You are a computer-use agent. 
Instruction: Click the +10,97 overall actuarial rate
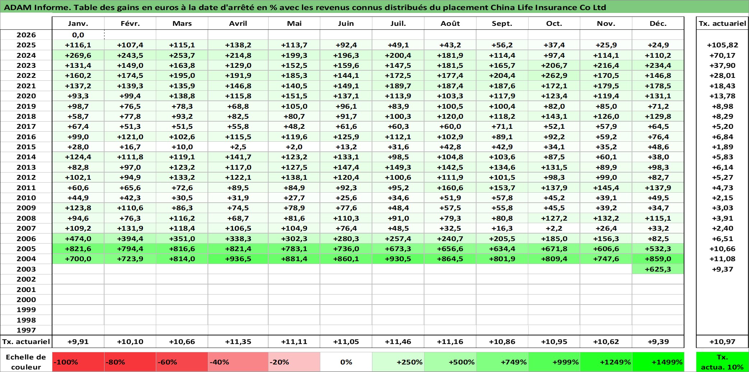click(x=722, y=342)
